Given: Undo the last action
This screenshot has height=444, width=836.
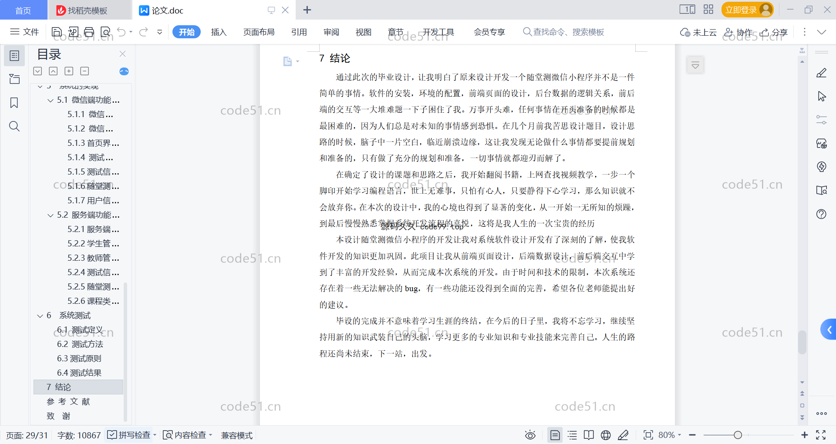Looking at the screenshot, I should click(x=121, y=32).
